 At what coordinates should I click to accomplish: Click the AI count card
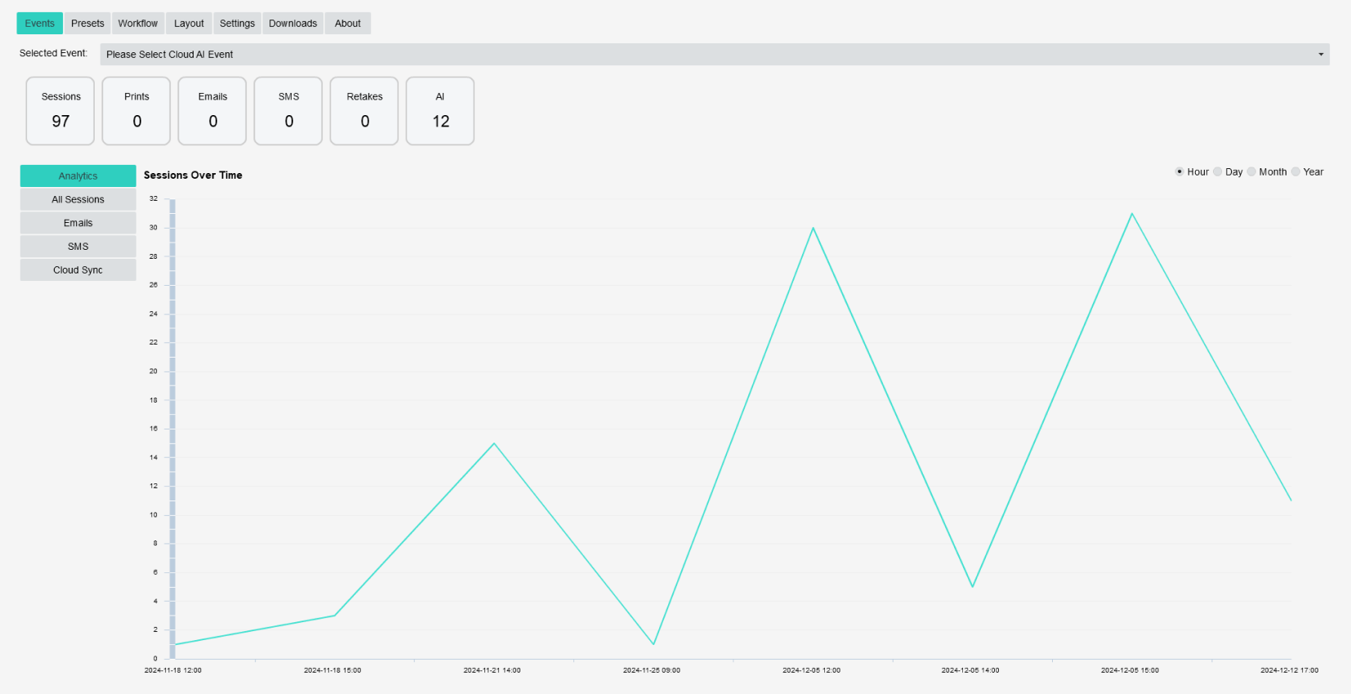coord(440,111)
